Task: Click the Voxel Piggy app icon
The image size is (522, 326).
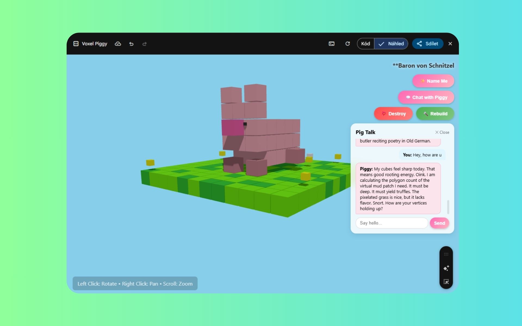Action: click(x=76, y=44)
